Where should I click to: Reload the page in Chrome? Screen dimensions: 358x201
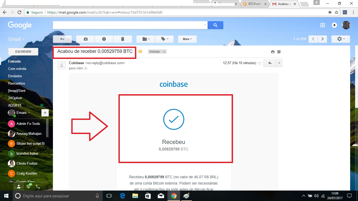point(19,12)
